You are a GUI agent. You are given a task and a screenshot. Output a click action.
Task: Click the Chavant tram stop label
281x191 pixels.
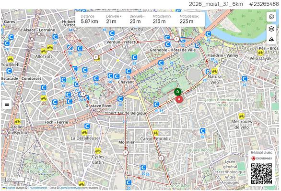click(x=126, y=82)
